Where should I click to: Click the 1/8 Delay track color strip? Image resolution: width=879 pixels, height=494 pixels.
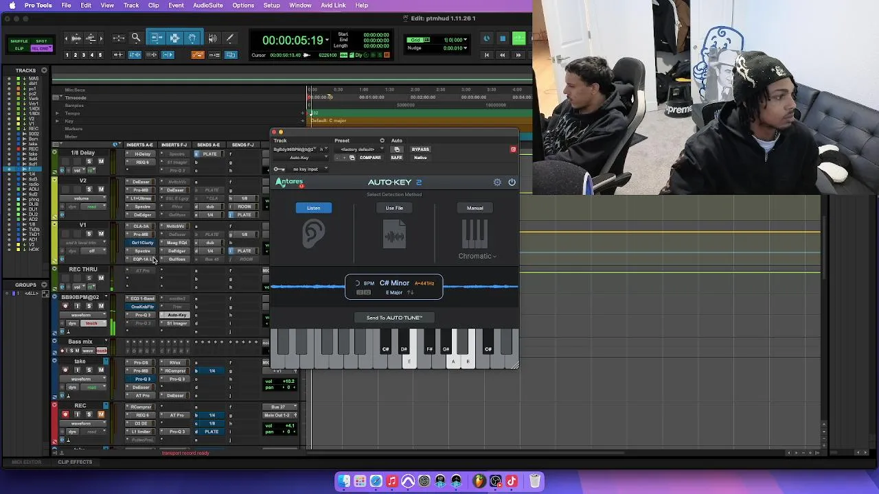54,161
